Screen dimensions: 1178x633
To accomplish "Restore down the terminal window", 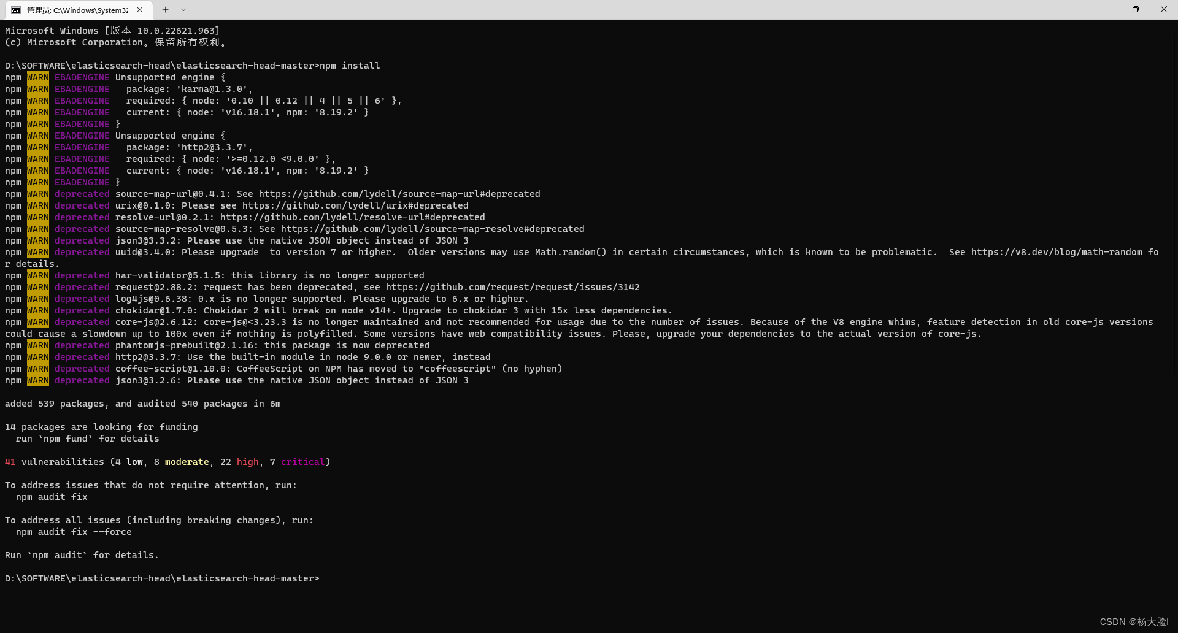I will [x=1136, y=9].
